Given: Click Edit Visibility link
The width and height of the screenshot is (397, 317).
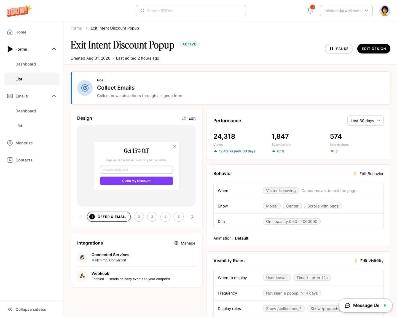Looking at the screenshot, I should pos(369,261).
